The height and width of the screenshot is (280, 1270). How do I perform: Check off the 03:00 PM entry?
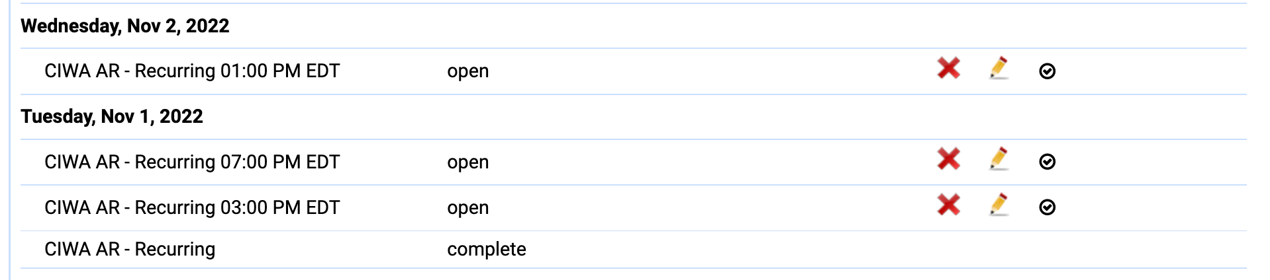1047,207
